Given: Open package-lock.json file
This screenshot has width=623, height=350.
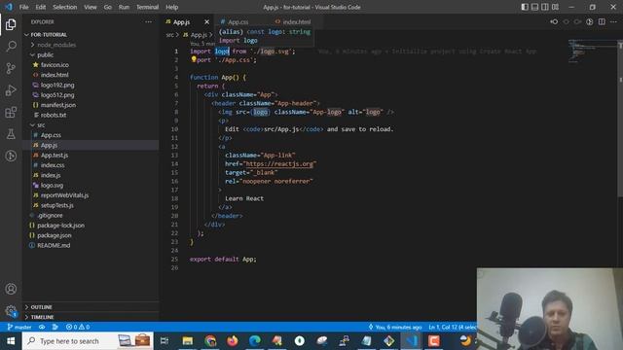Looking at the screenshot, I should [x=91, y=225].
